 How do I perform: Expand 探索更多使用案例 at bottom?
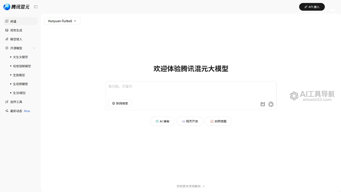pos(191,186)
